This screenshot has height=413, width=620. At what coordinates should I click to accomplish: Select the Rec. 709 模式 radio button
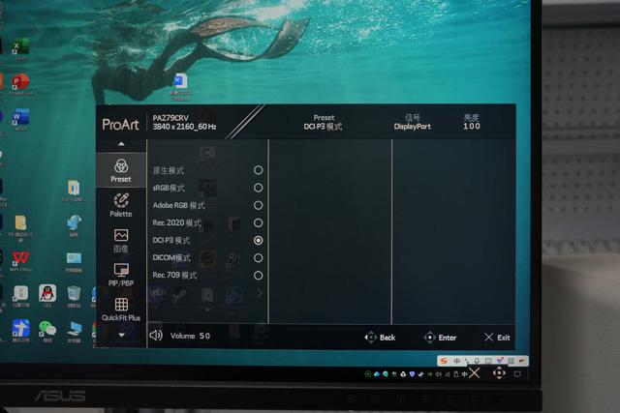[x=259, y=276]
